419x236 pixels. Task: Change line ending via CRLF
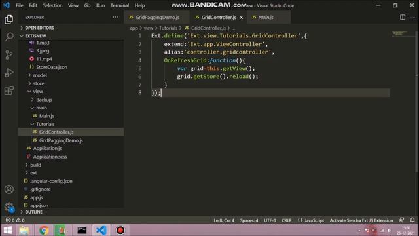click(x=286, y=220)
